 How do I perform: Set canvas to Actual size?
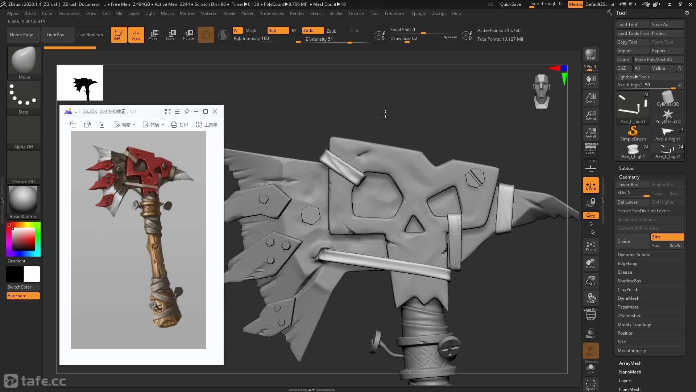point(591,115)
